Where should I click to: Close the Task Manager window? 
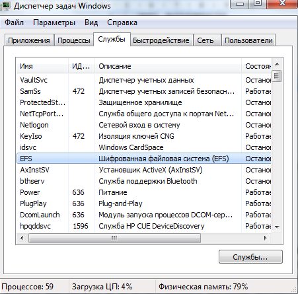281,3
